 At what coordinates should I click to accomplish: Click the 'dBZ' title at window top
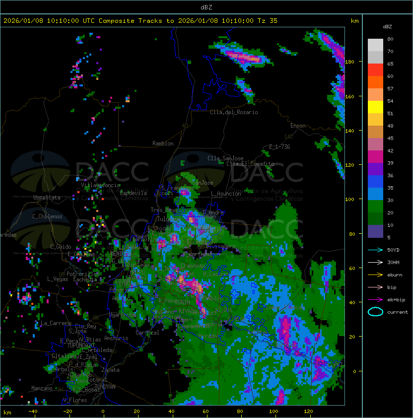206,7
